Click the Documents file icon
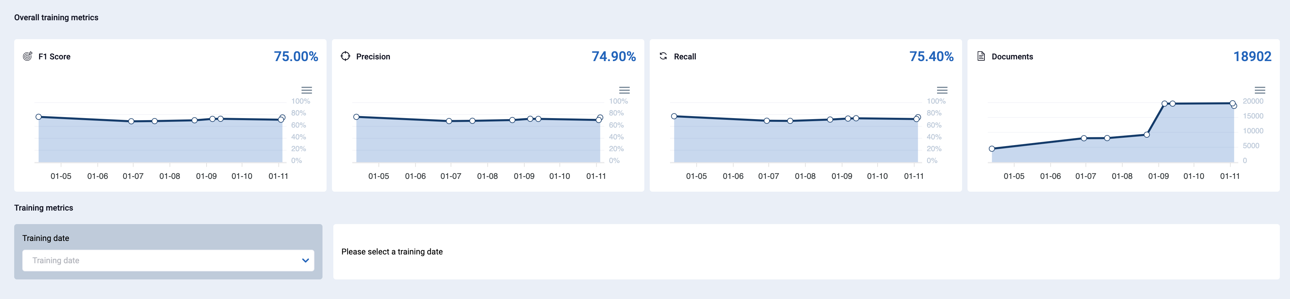This screenshot has height=299, width=1290. tap(981, 56)
